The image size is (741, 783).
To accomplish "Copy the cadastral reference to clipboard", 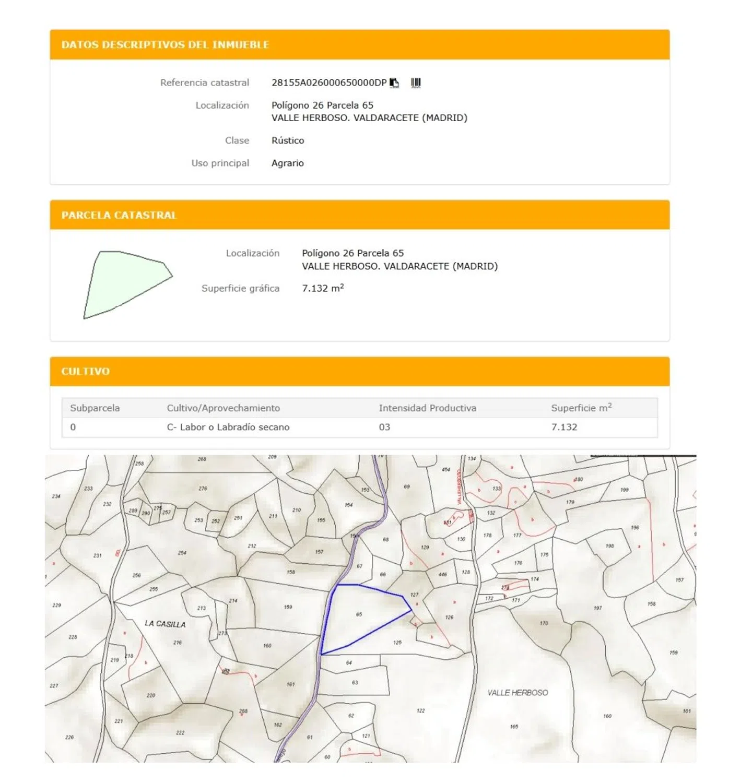I will click(x=394, y=83).
